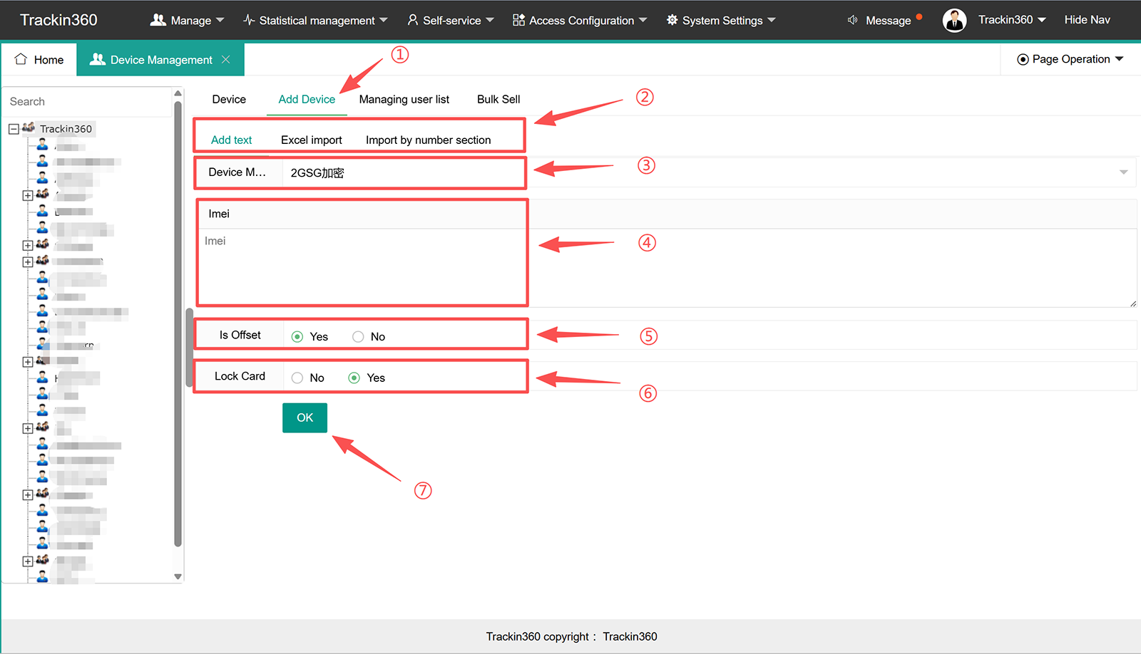Screen dimensions: 1141x654
Task: Click the Home house icon
Action: [x=21, y=59]
